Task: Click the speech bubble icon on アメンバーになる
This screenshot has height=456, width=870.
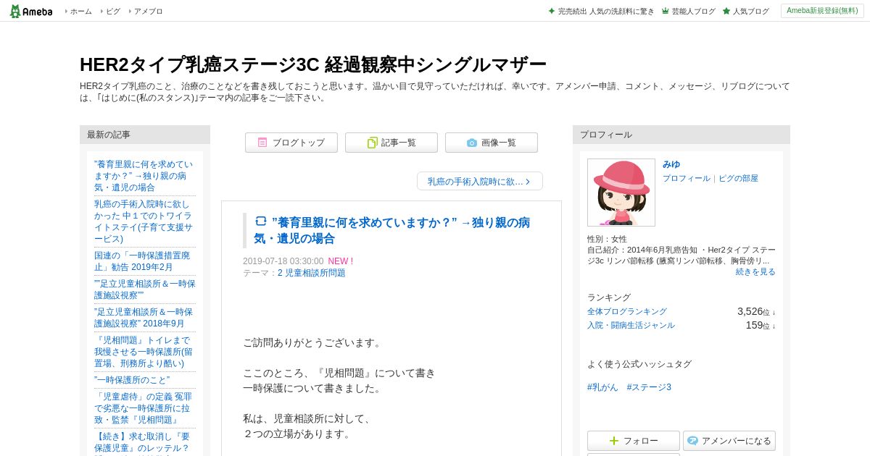Action: point(692,441)
